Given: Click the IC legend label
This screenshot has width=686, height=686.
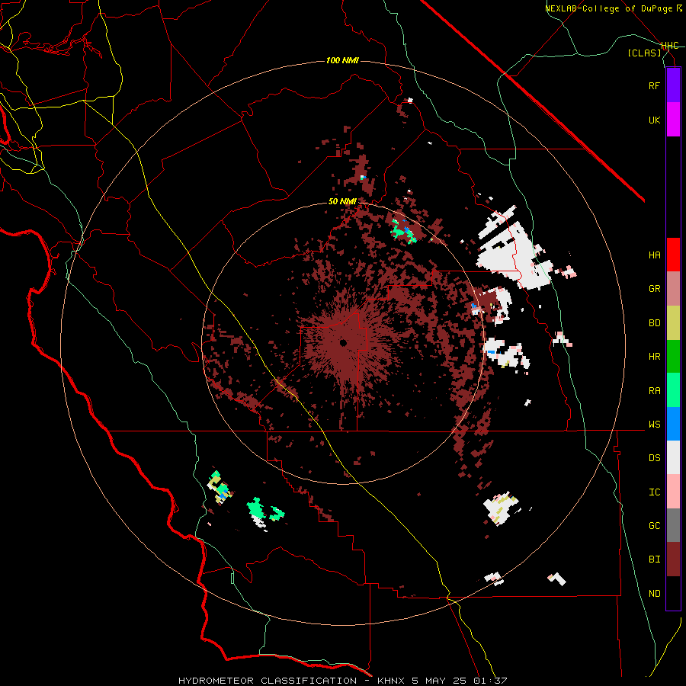Looking at the screenshot, I should coord(655,492).
